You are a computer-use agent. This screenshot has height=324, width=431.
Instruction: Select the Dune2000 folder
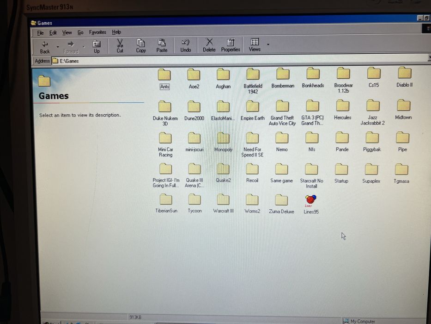(x=194, y=111)
